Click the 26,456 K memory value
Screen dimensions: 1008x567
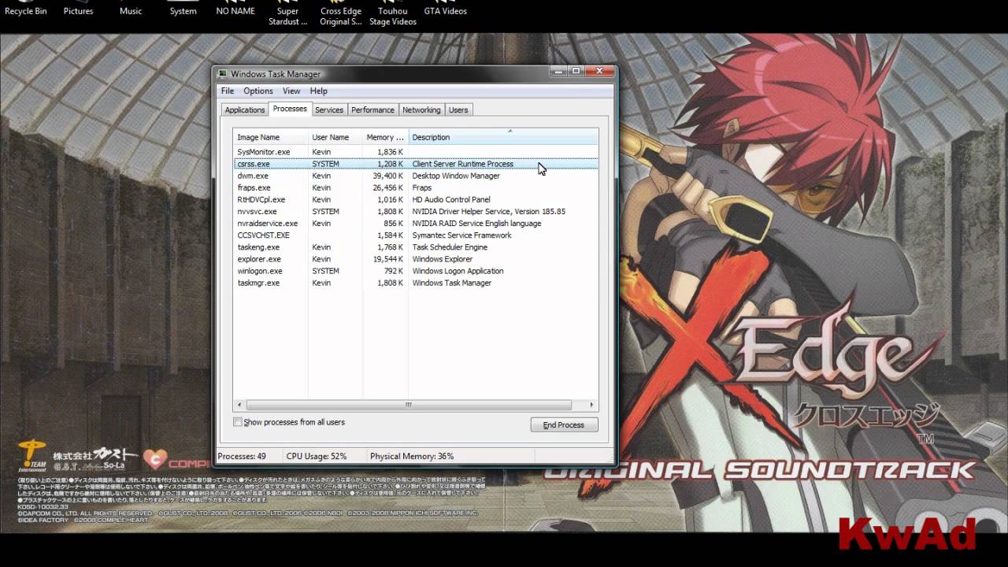point(388,187)
